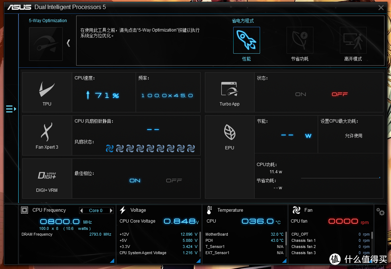Image resolution: width=391 pixels, height=269 pixels.
Task: Click the MotherBoard 32.0 °C row
Action: [244, 234]
